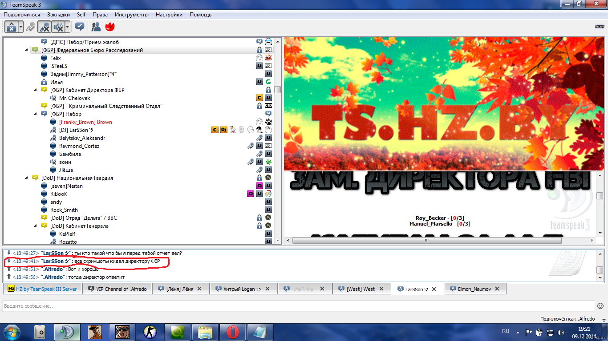Screen dimensions: 608x341
Task: Open the Windows Start button
Action: [x=12, y=332]
